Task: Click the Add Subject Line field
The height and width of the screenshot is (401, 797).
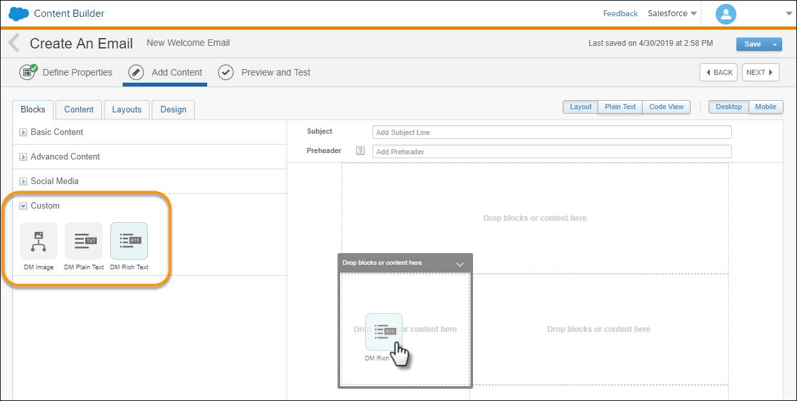Action: click(x=552, y=132)
